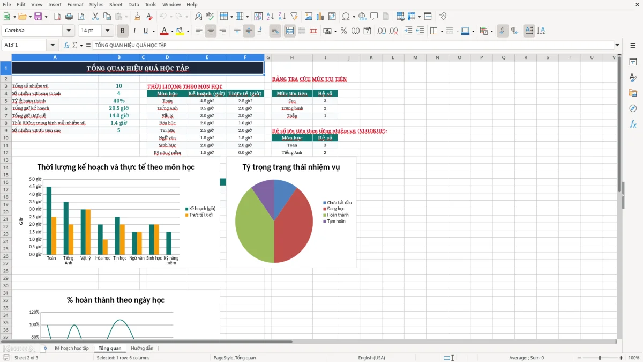Open the Background Color dropdown arrow
The height and width of the screenshot is (362, 643).
pyautogui.click(x=188, y=31)
